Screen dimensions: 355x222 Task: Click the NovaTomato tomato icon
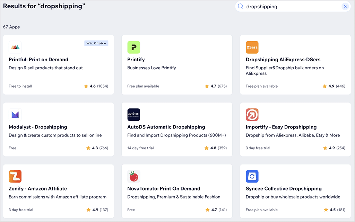coord(133,176)
